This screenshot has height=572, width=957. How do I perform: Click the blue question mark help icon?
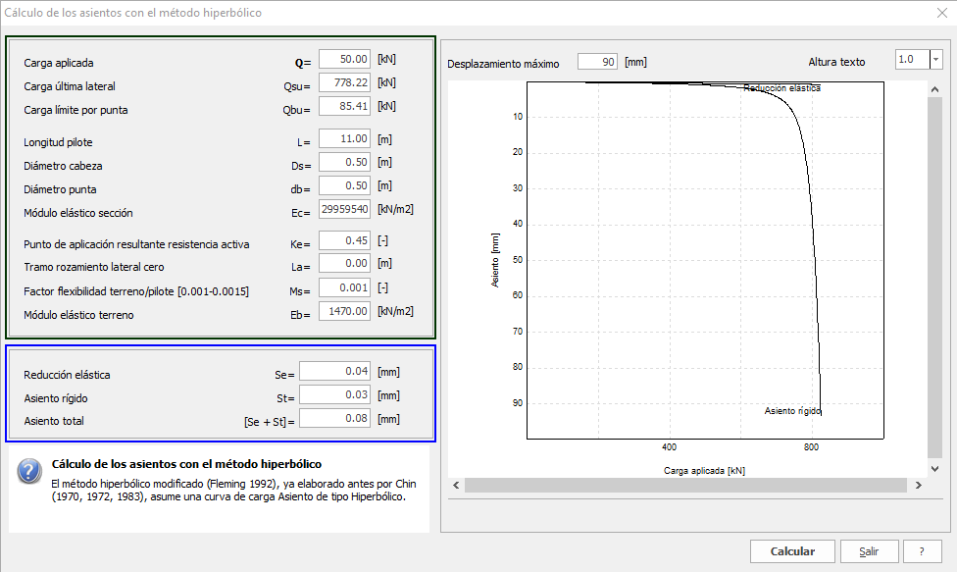coord(29,471)
